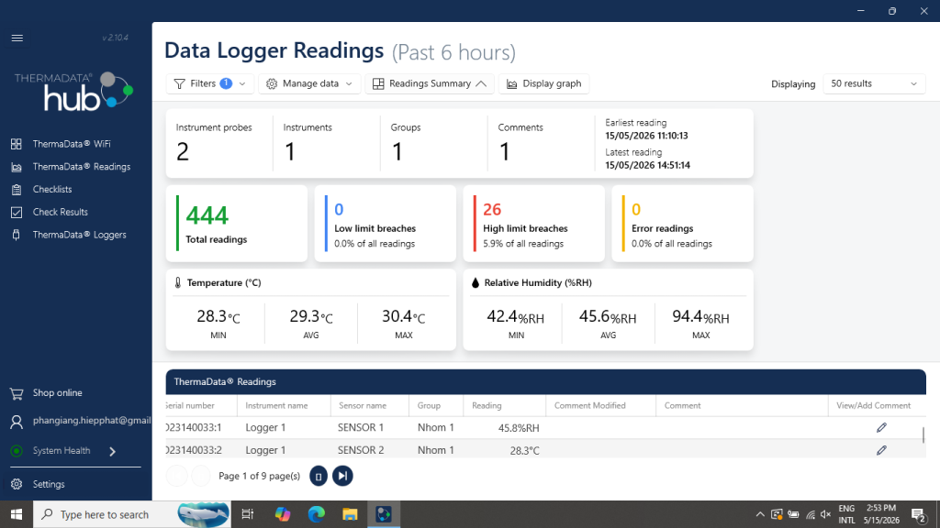Click the ThermaData WiFi grid icon

tap(17, 144)
